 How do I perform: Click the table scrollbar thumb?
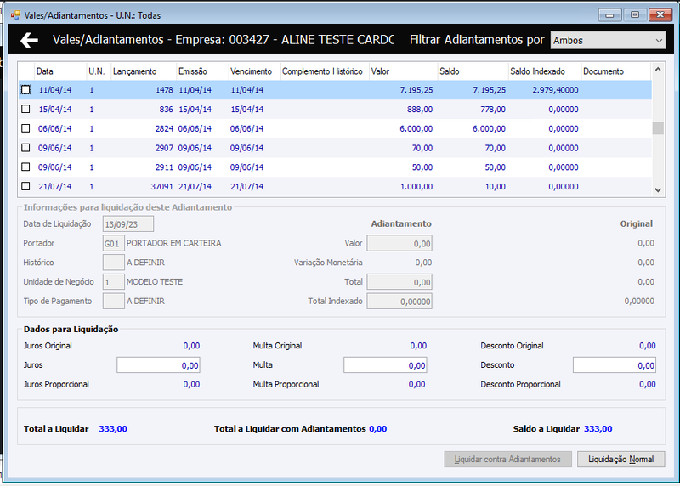coord(658,128)
